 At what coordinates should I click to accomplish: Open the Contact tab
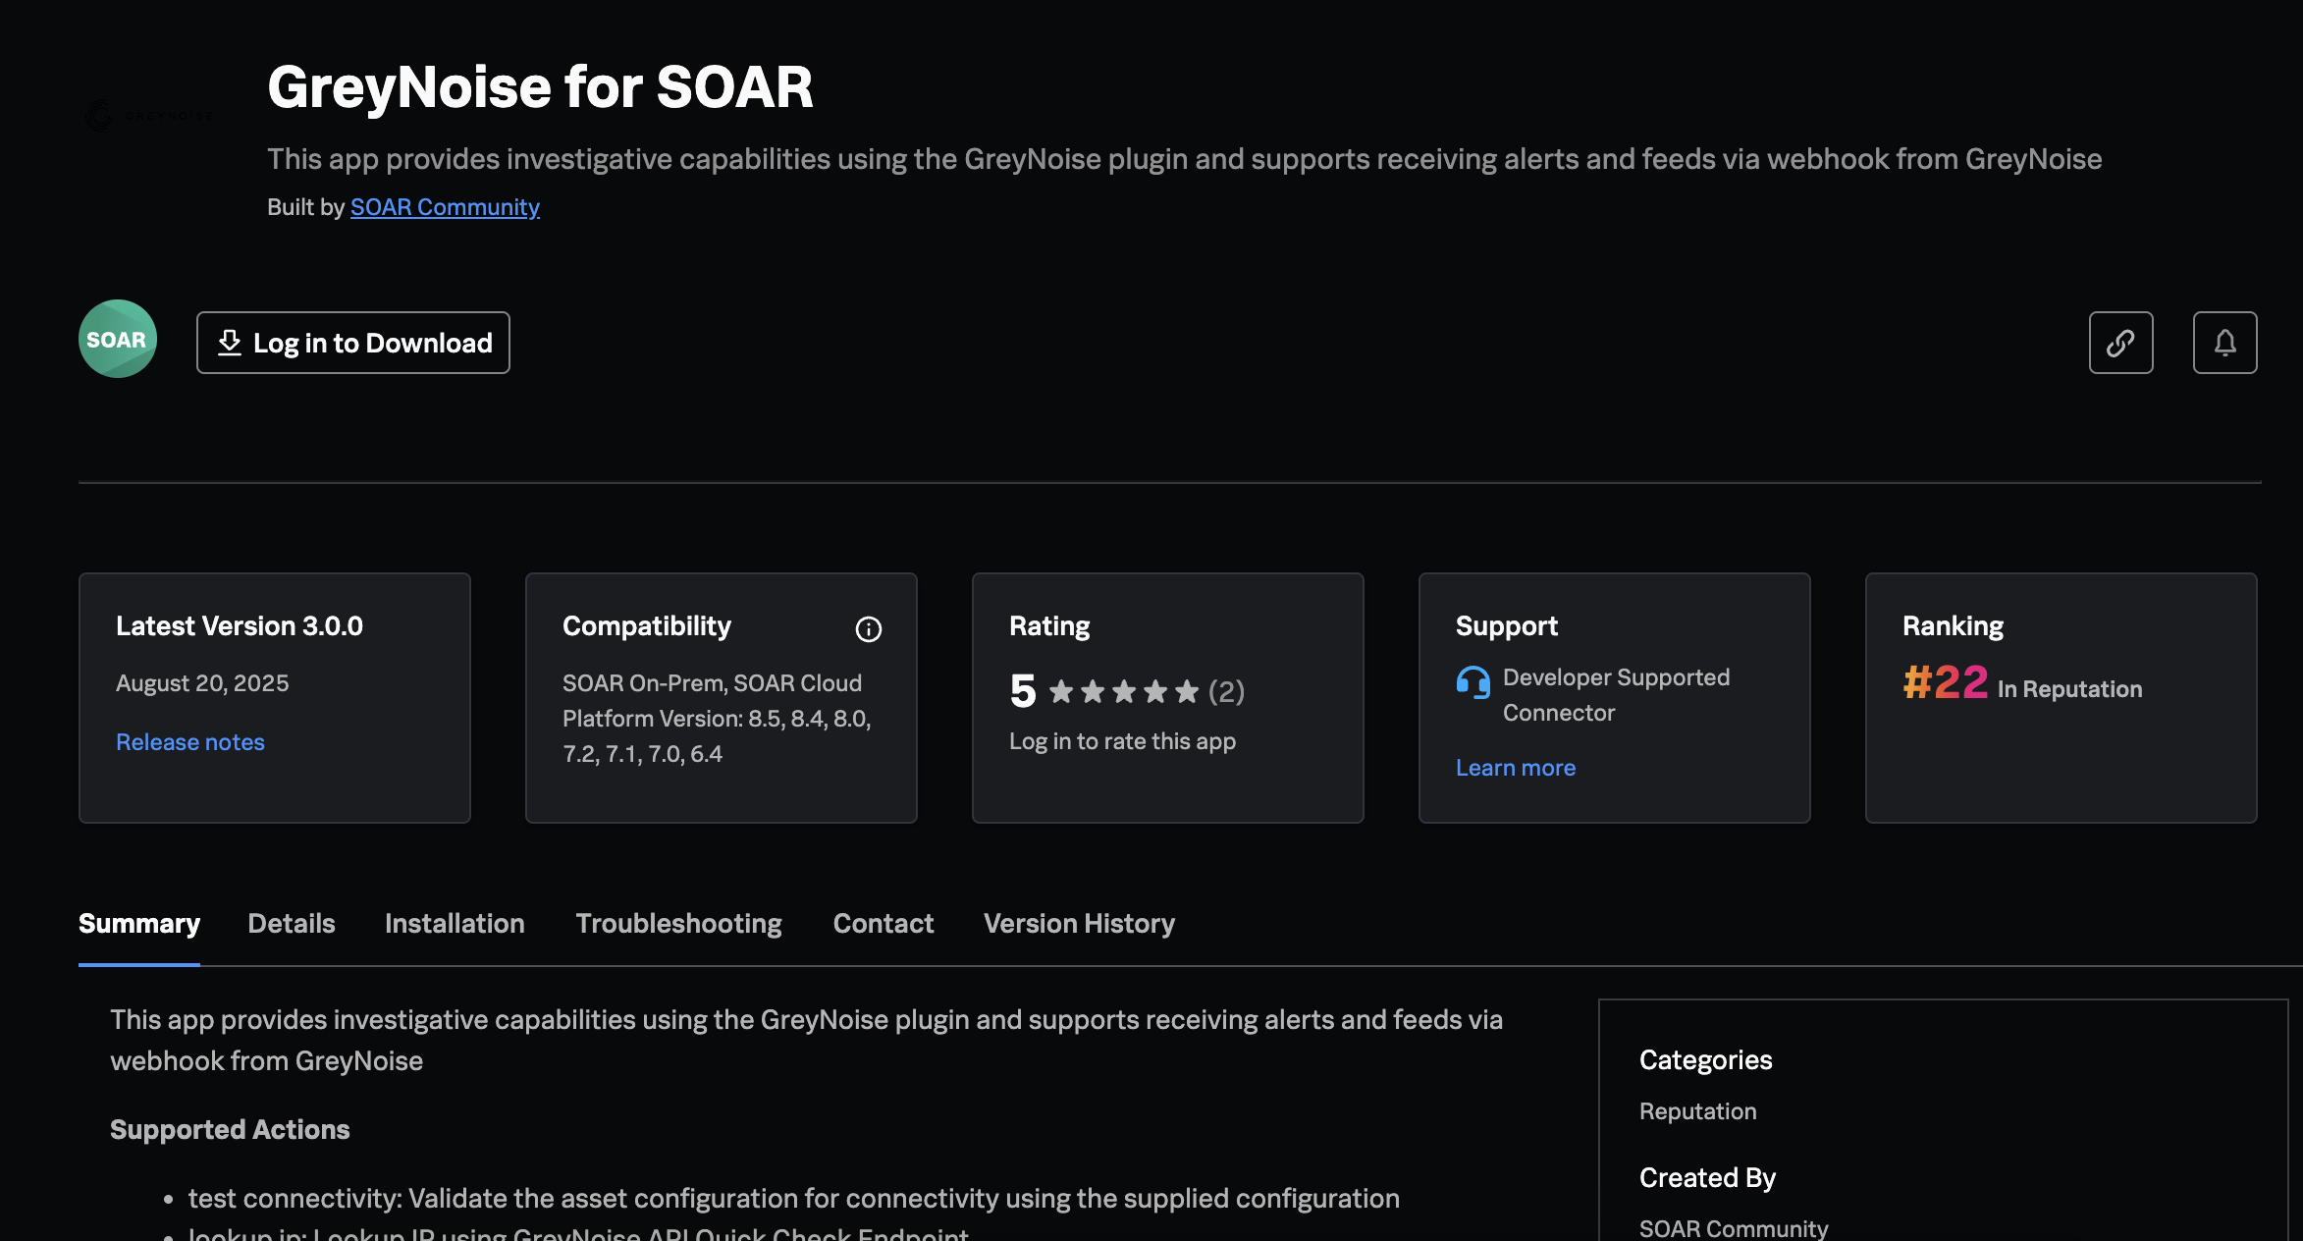pyautogui.click(x=884, y=924)
